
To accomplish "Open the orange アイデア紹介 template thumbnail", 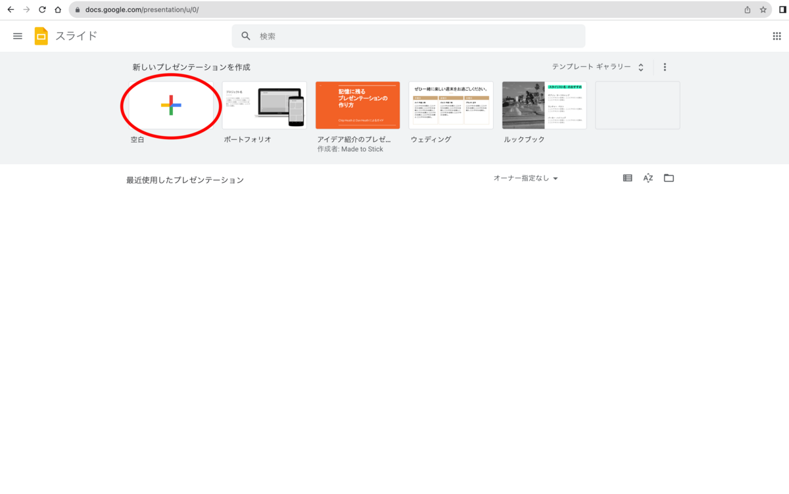I will click(x=358, y=105).
